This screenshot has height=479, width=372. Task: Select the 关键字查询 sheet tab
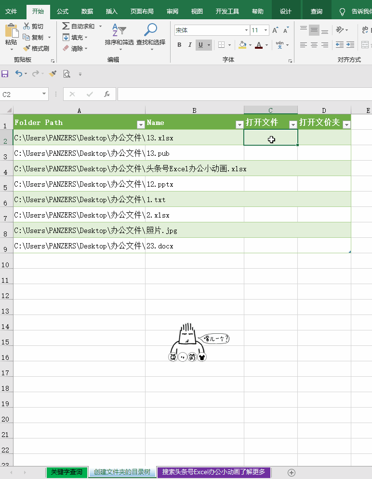pyautogui.click(x=66, y=472)
